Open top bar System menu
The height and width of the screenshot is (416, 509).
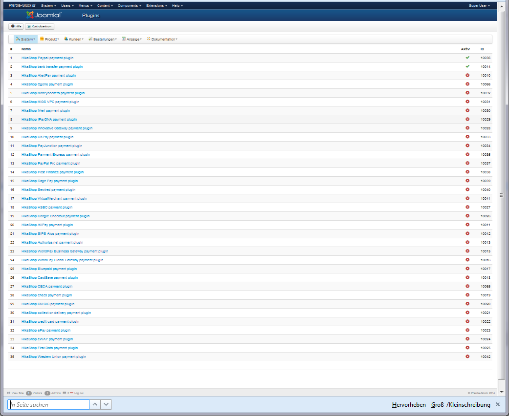[x=48, y=6]
